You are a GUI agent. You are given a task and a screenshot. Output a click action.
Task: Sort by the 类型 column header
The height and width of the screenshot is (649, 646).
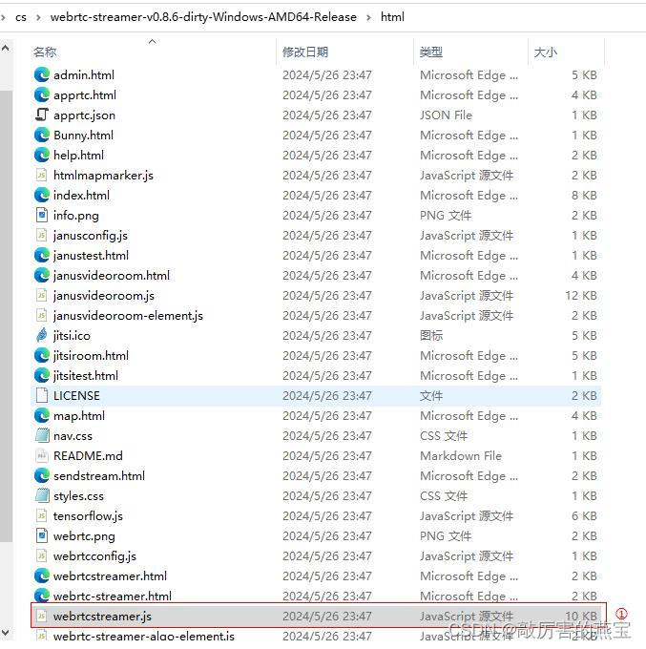point(431,52)
